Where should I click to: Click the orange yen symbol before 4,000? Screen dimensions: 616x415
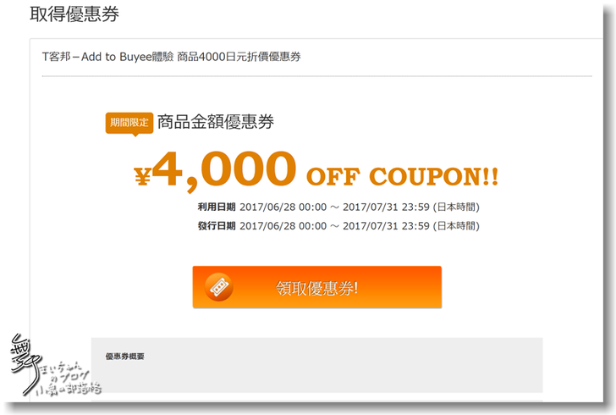tap(143, 176)
